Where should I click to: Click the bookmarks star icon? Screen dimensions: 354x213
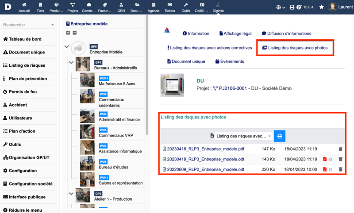(322, 7)
